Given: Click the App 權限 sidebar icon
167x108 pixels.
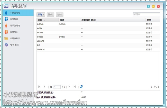Looking at the screenshot, I should (6, 45).
